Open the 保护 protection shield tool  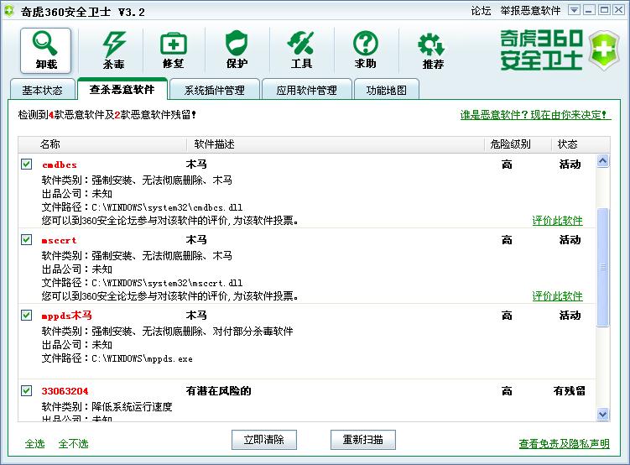[x=237, y=50]
